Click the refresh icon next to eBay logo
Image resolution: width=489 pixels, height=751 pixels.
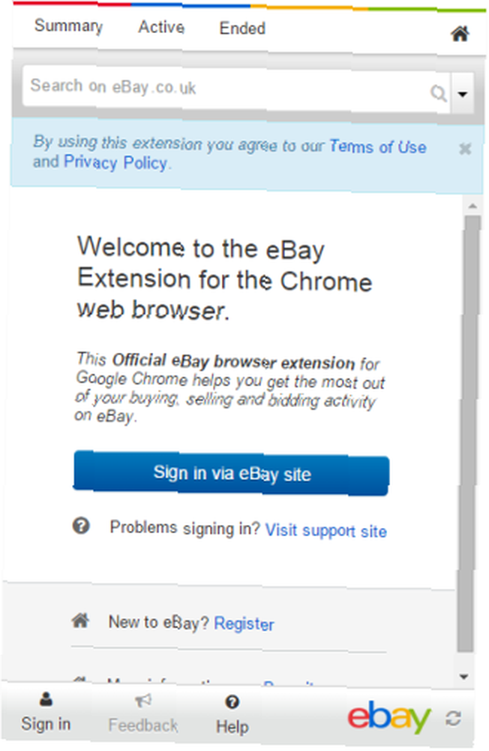[x=453, y=719]
